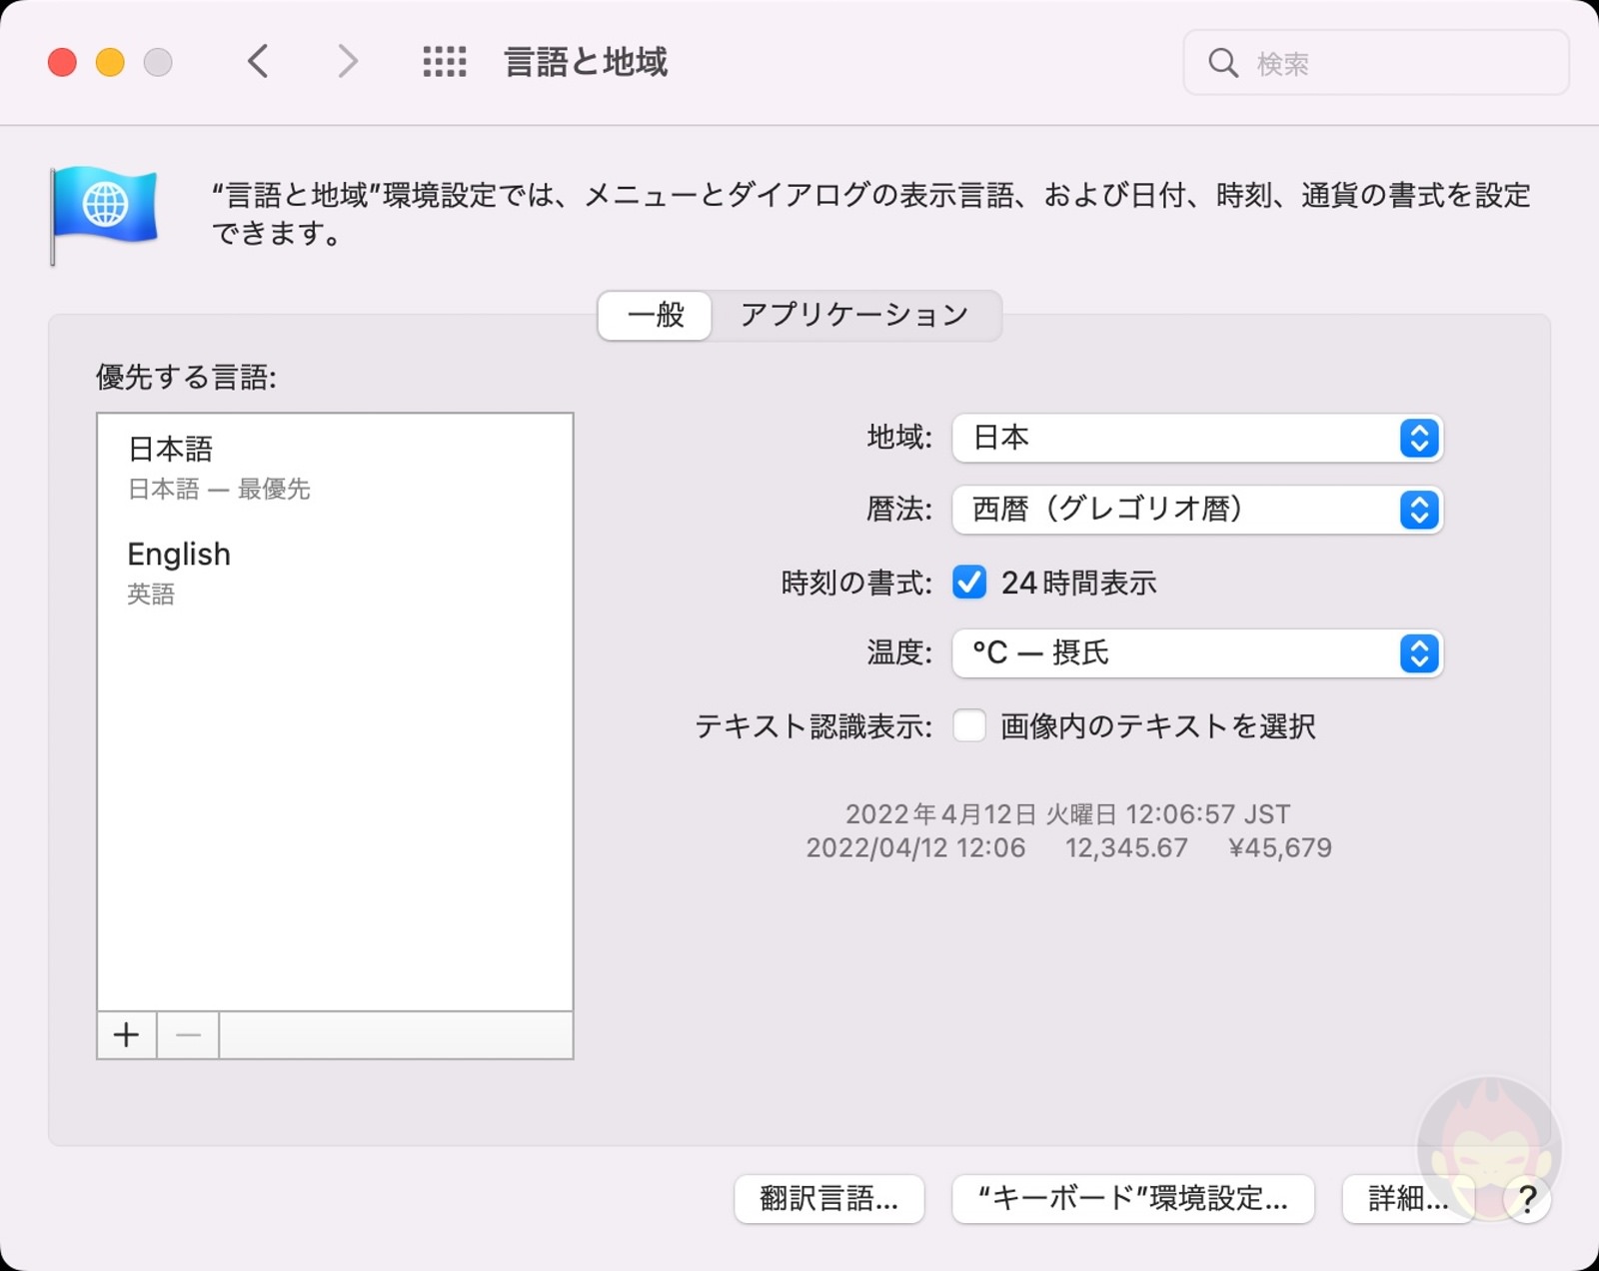Enable 画像内のテキストを選択 checkbox
The height and width of the screenshot is (1271, 1599).
969,725
